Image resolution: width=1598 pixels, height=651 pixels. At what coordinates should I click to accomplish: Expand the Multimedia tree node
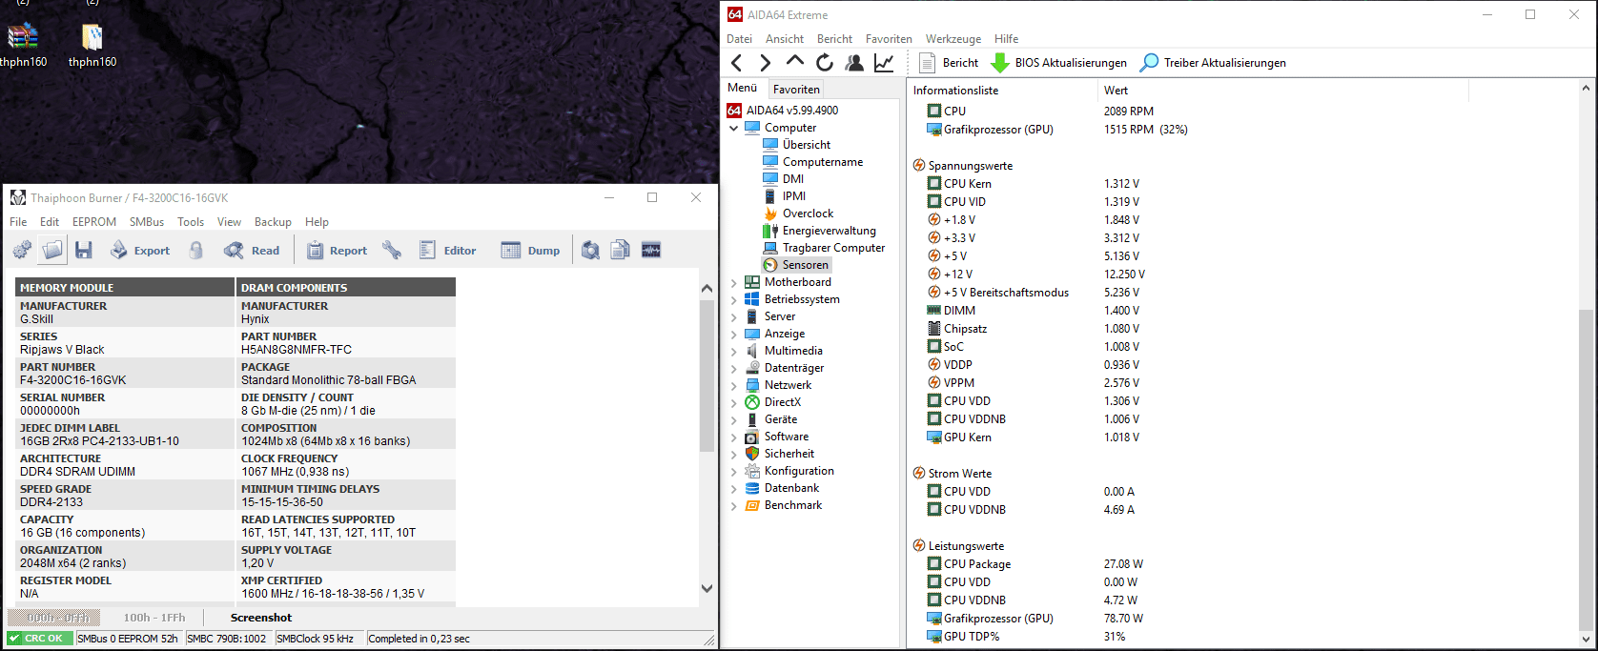point(733,351)
